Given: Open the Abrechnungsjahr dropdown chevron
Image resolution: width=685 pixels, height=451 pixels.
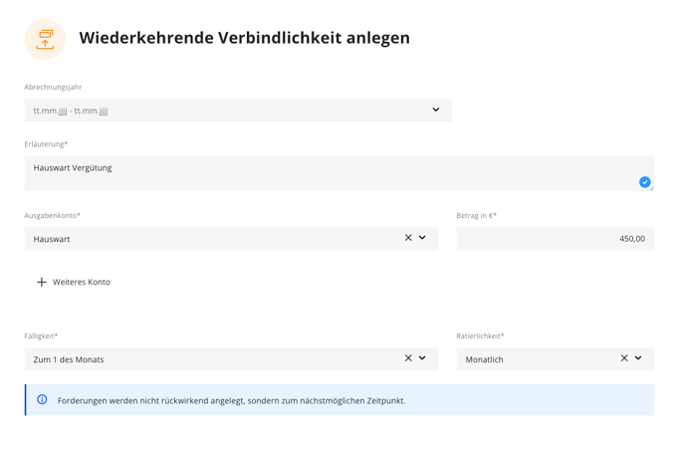Looking at the screenshot, I should pos(435,110).
